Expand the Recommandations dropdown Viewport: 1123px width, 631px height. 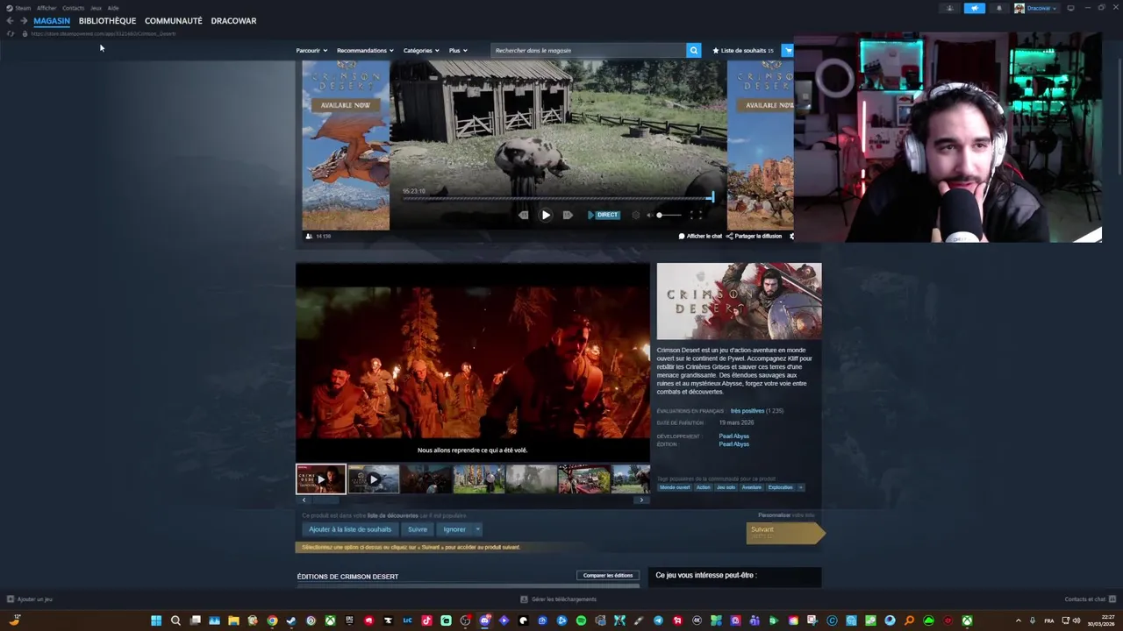point(365,50)
